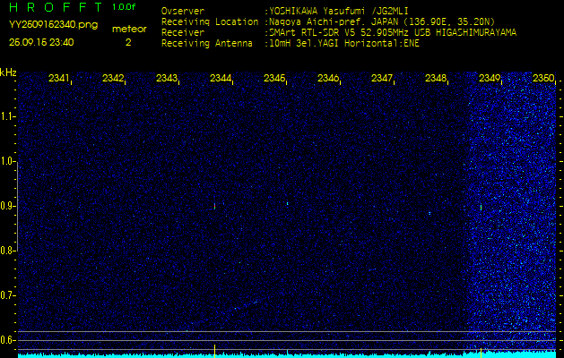Click the 1.1 frequency axis label
Image resolution: width=564 pixels, height=358 pixels.
[8, 116]
